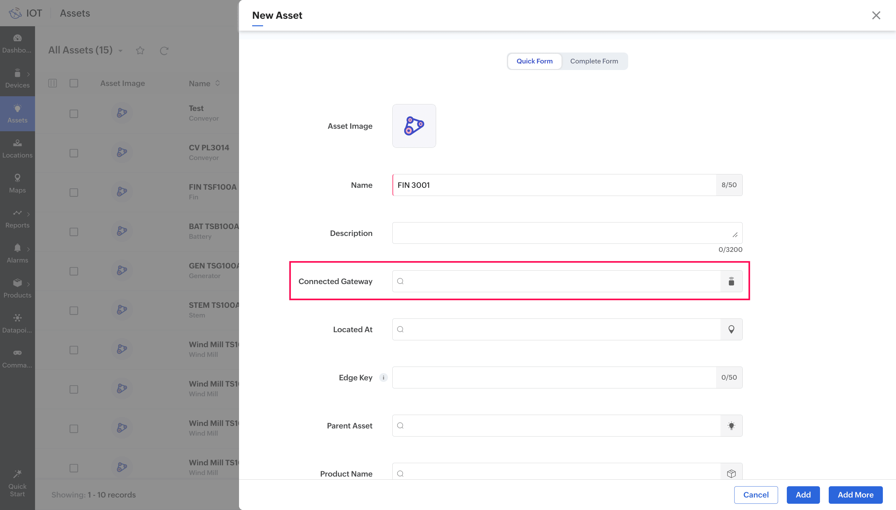Viewport: 896px width, 510px height.
Task: Open Locations in the sidebar
Action: click(x=17, y=148)
